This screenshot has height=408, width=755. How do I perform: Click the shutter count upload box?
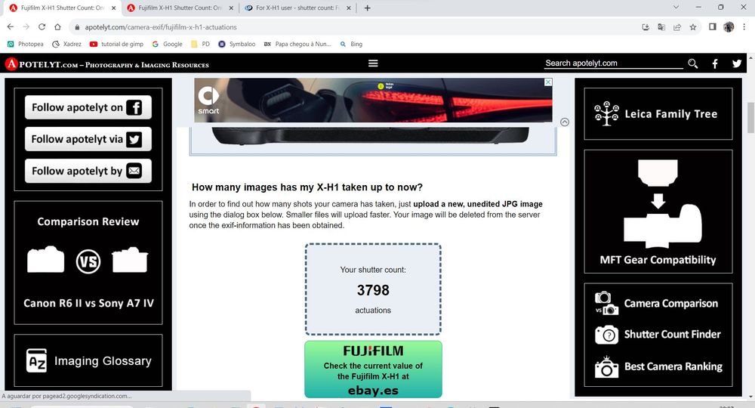373,289
